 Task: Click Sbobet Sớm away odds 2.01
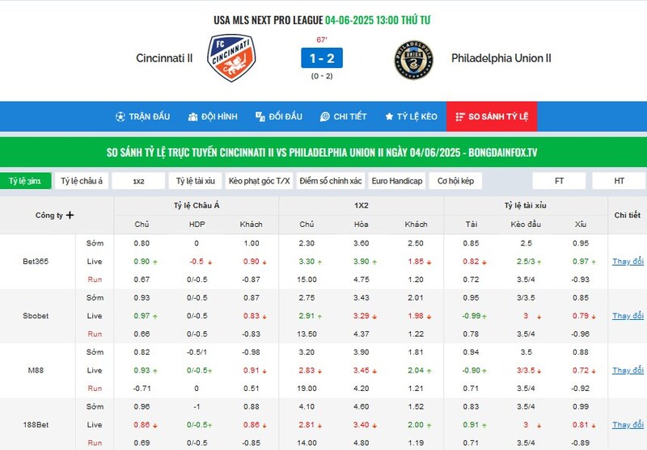coord(416,297)
